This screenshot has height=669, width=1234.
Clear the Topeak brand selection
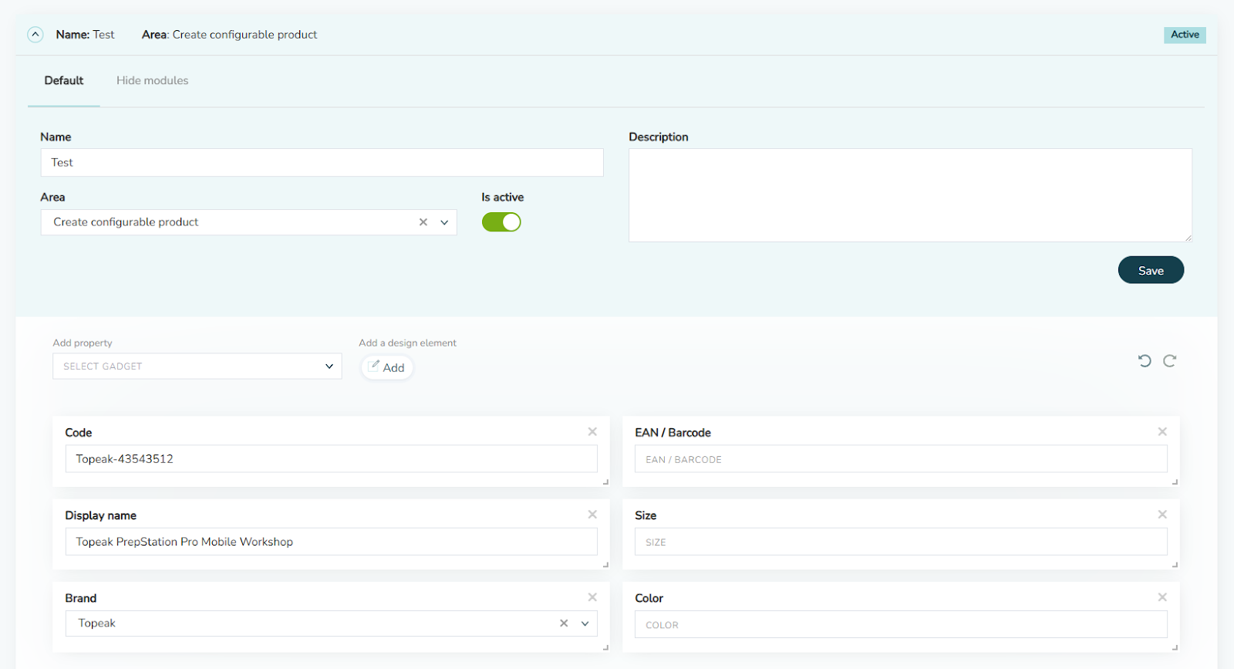pyautogui.click(x=564, y=623)
